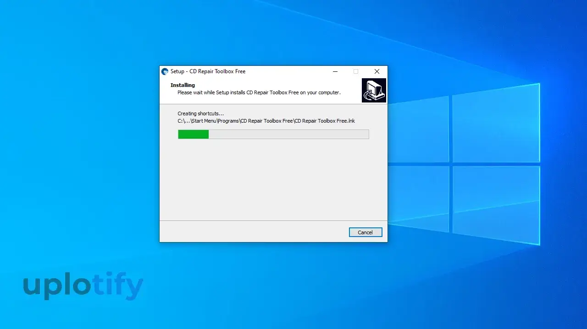This screenshot has height=329, width=587.
Task: Click the setup icon in the title bar
Action: pyautogui.click(x=165, y=71)
